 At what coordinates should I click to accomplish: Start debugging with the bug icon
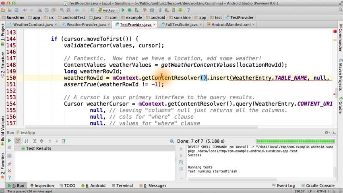click(130, 10)
